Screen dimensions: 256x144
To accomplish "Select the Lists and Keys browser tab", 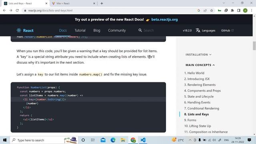I will [26, 3].
